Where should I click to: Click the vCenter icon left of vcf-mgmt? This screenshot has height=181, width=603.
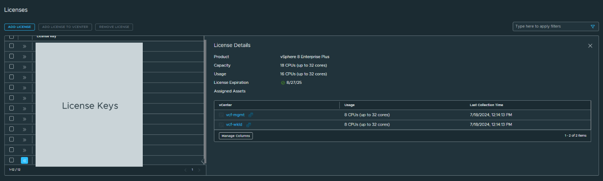pyautogui.click(x=221, y=115)
